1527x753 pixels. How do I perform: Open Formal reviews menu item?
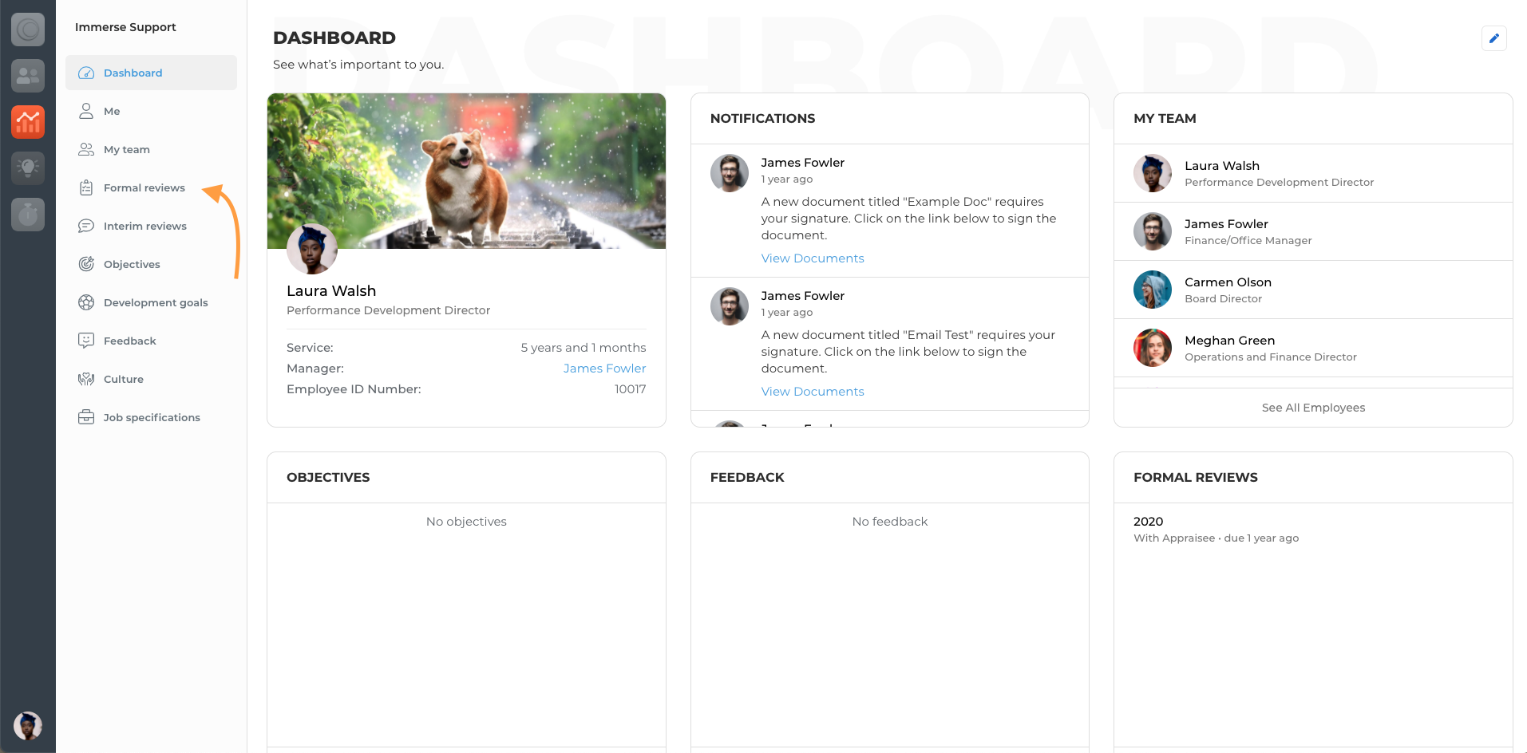(151, 187)
